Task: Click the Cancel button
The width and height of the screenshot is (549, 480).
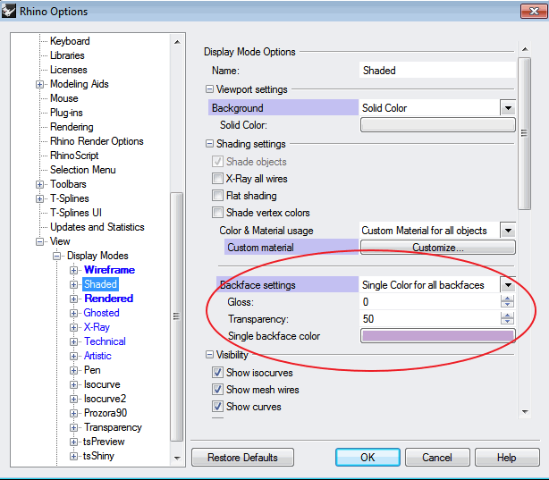Action: pyautogui.click(x=437, y=458)
